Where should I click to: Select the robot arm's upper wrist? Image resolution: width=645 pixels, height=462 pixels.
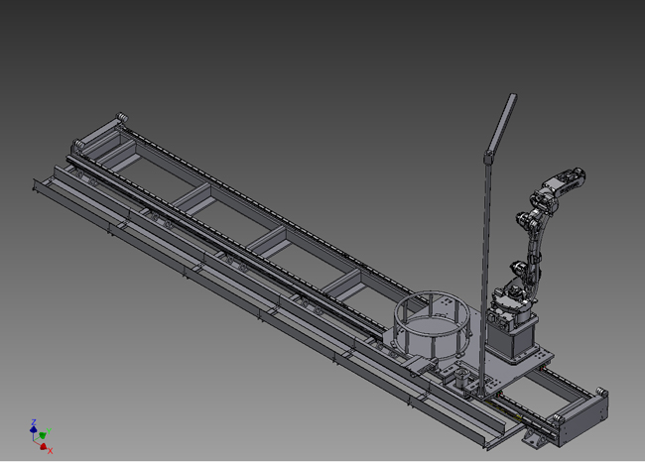(x=564, y=183)
